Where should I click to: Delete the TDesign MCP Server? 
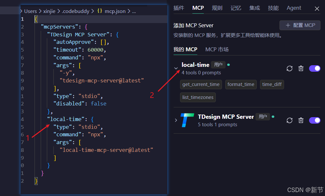(301, 120)
